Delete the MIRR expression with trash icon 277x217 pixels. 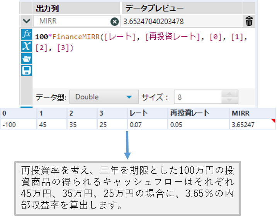pyautogui.click(x=249, y=21)
